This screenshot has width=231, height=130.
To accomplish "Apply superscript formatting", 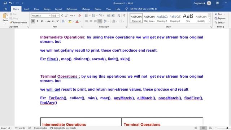I will (x=57, y=21).
